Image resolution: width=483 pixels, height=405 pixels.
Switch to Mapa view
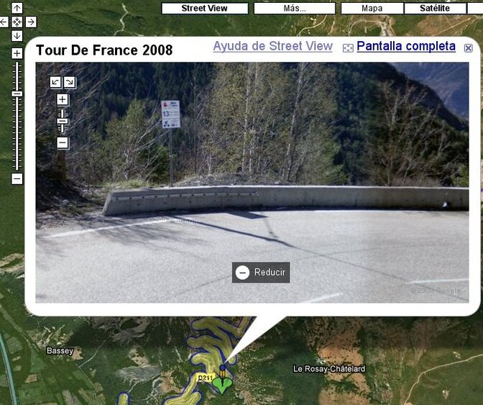point(372,9)
